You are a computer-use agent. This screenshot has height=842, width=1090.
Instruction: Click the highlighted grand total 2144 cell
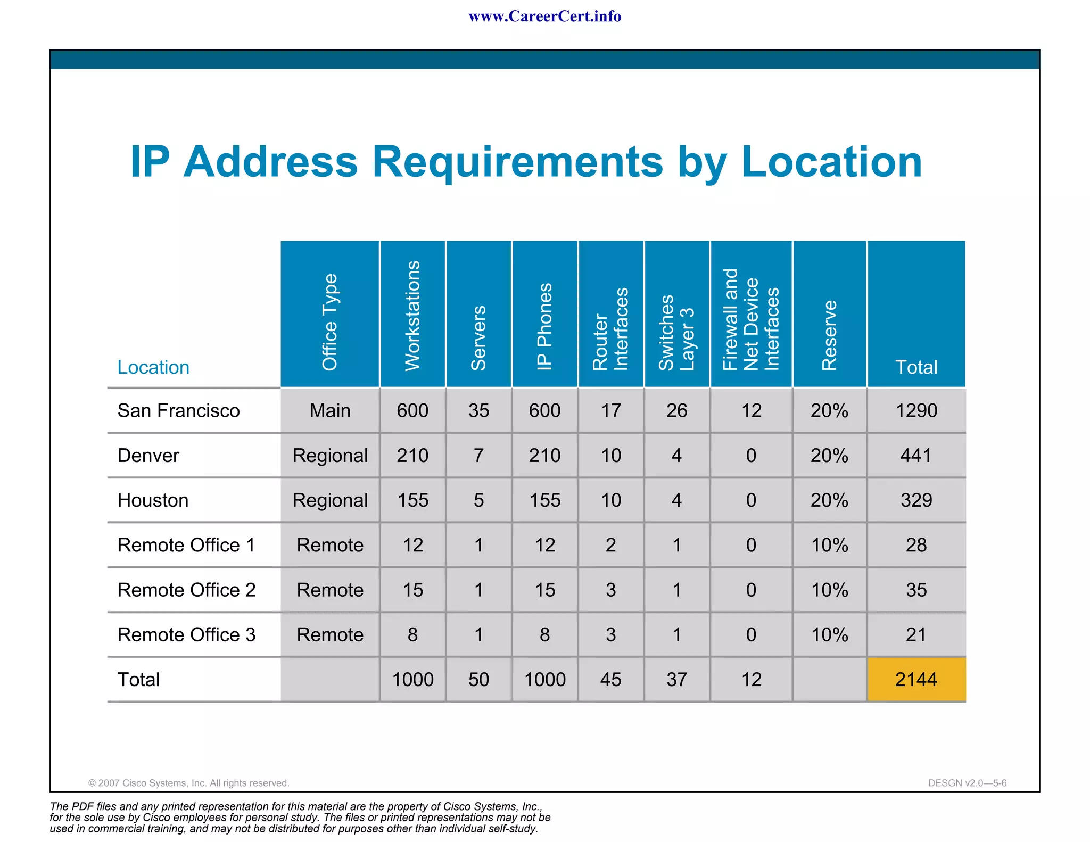pyautogui.click(x=916, y=679)
